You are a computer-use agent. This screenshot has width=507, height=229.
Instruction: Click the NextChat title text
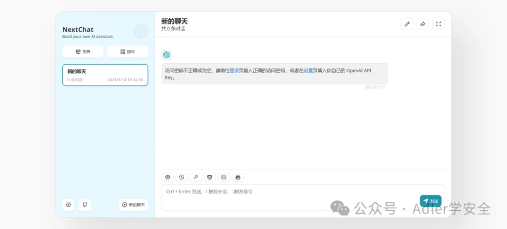coord(78,30)
